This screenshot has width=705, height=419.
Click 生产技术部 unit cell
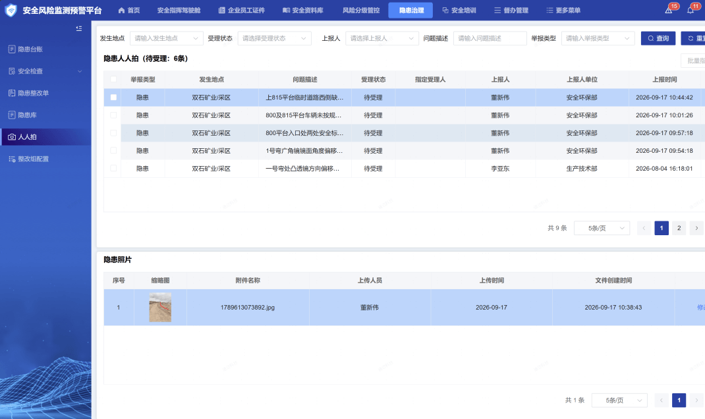pos(582,169)
